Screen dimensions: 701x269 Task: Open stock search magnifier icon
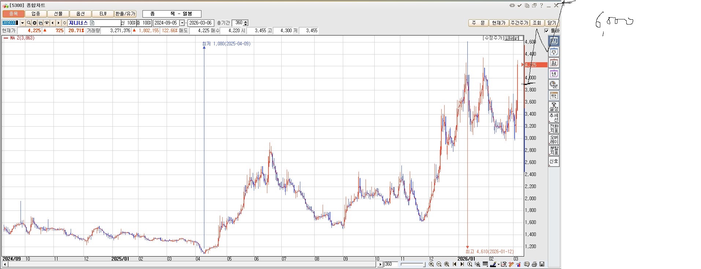[29, 23]
